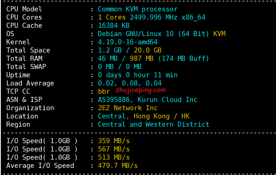Click the 'CPU Cache' label
The height and width of the screenshot is (175, 276).
tap(24, 26)
